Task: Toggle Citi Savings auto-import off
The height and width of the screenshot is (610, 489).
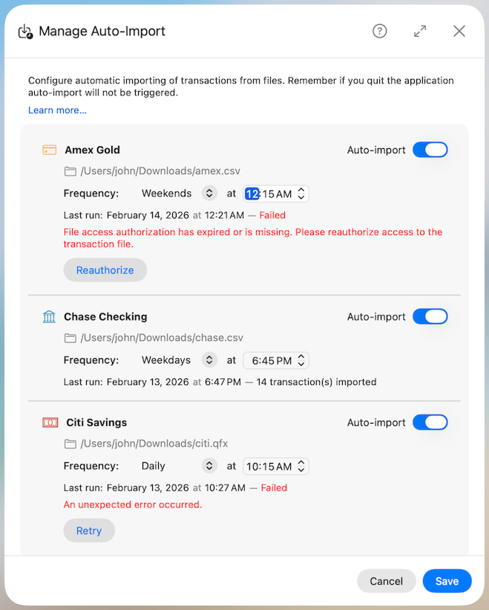Action: click(430, 422)
